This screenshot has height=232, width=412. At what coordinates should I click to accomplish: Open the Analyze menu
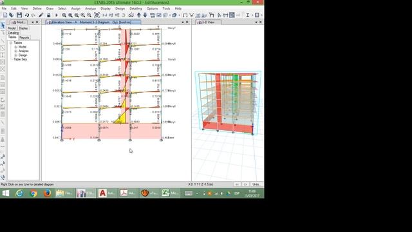pos(90,8)
